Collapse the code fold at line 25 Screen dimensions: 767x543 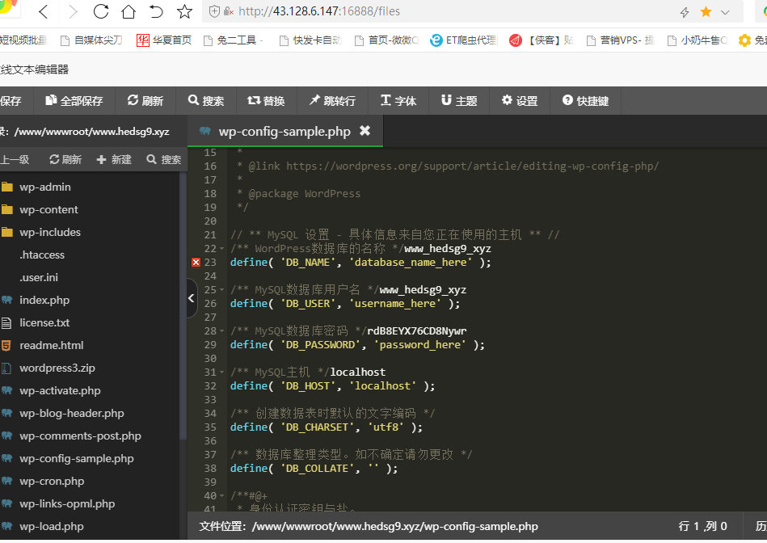click(x=222, y=289)
